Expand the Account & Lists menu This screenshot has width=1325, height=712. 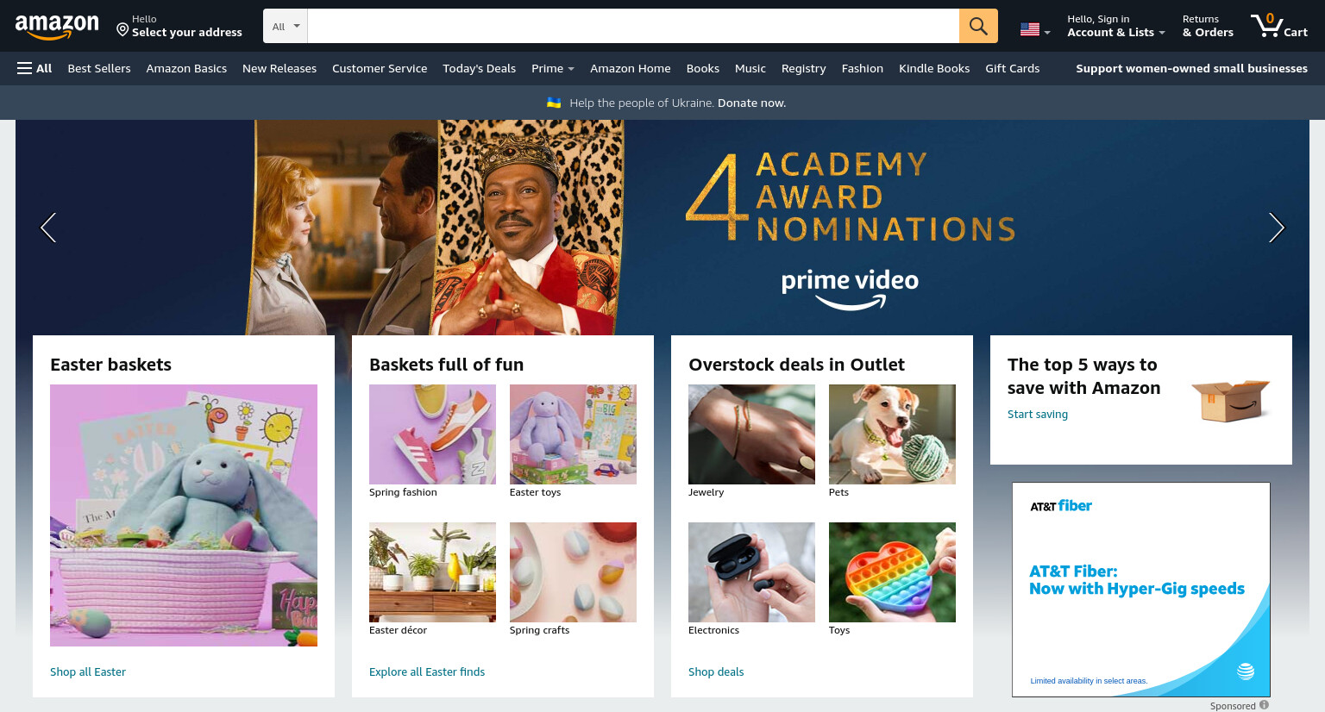(1115, 26)
